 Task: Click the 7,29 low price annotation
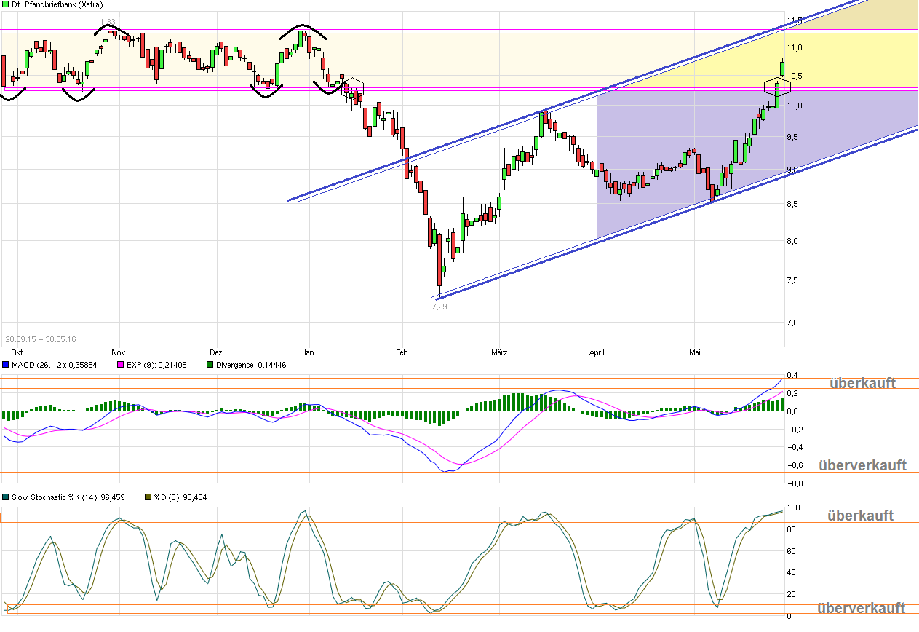pyautogui.click(x=439, y=306)
